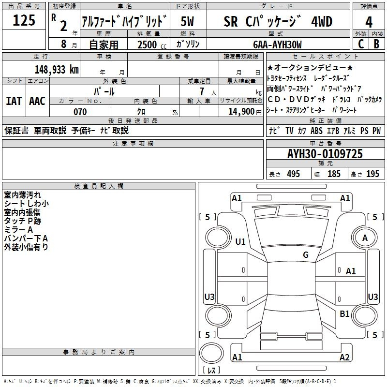Click the A2 mark on rear bumper

point(344,357)
